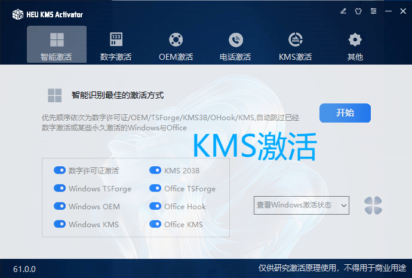Select the 电话激活 tab

pyautogui.click(x=235, y=46)
